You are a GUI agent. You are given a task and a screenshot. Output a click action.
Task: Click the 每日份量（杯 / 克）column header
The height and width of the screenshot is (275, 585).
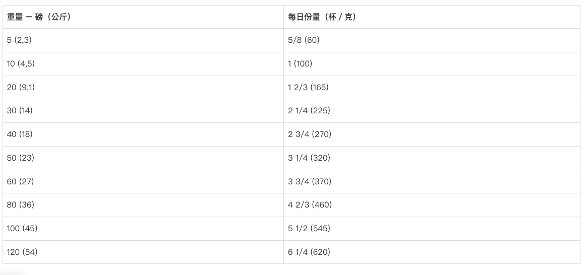tap(322, 17)
